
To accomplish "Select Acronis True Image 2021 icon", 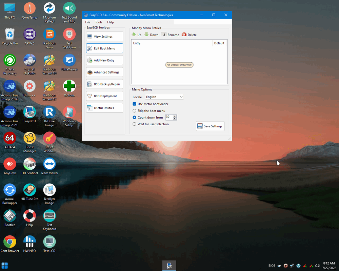I will [x=10, y=117].
